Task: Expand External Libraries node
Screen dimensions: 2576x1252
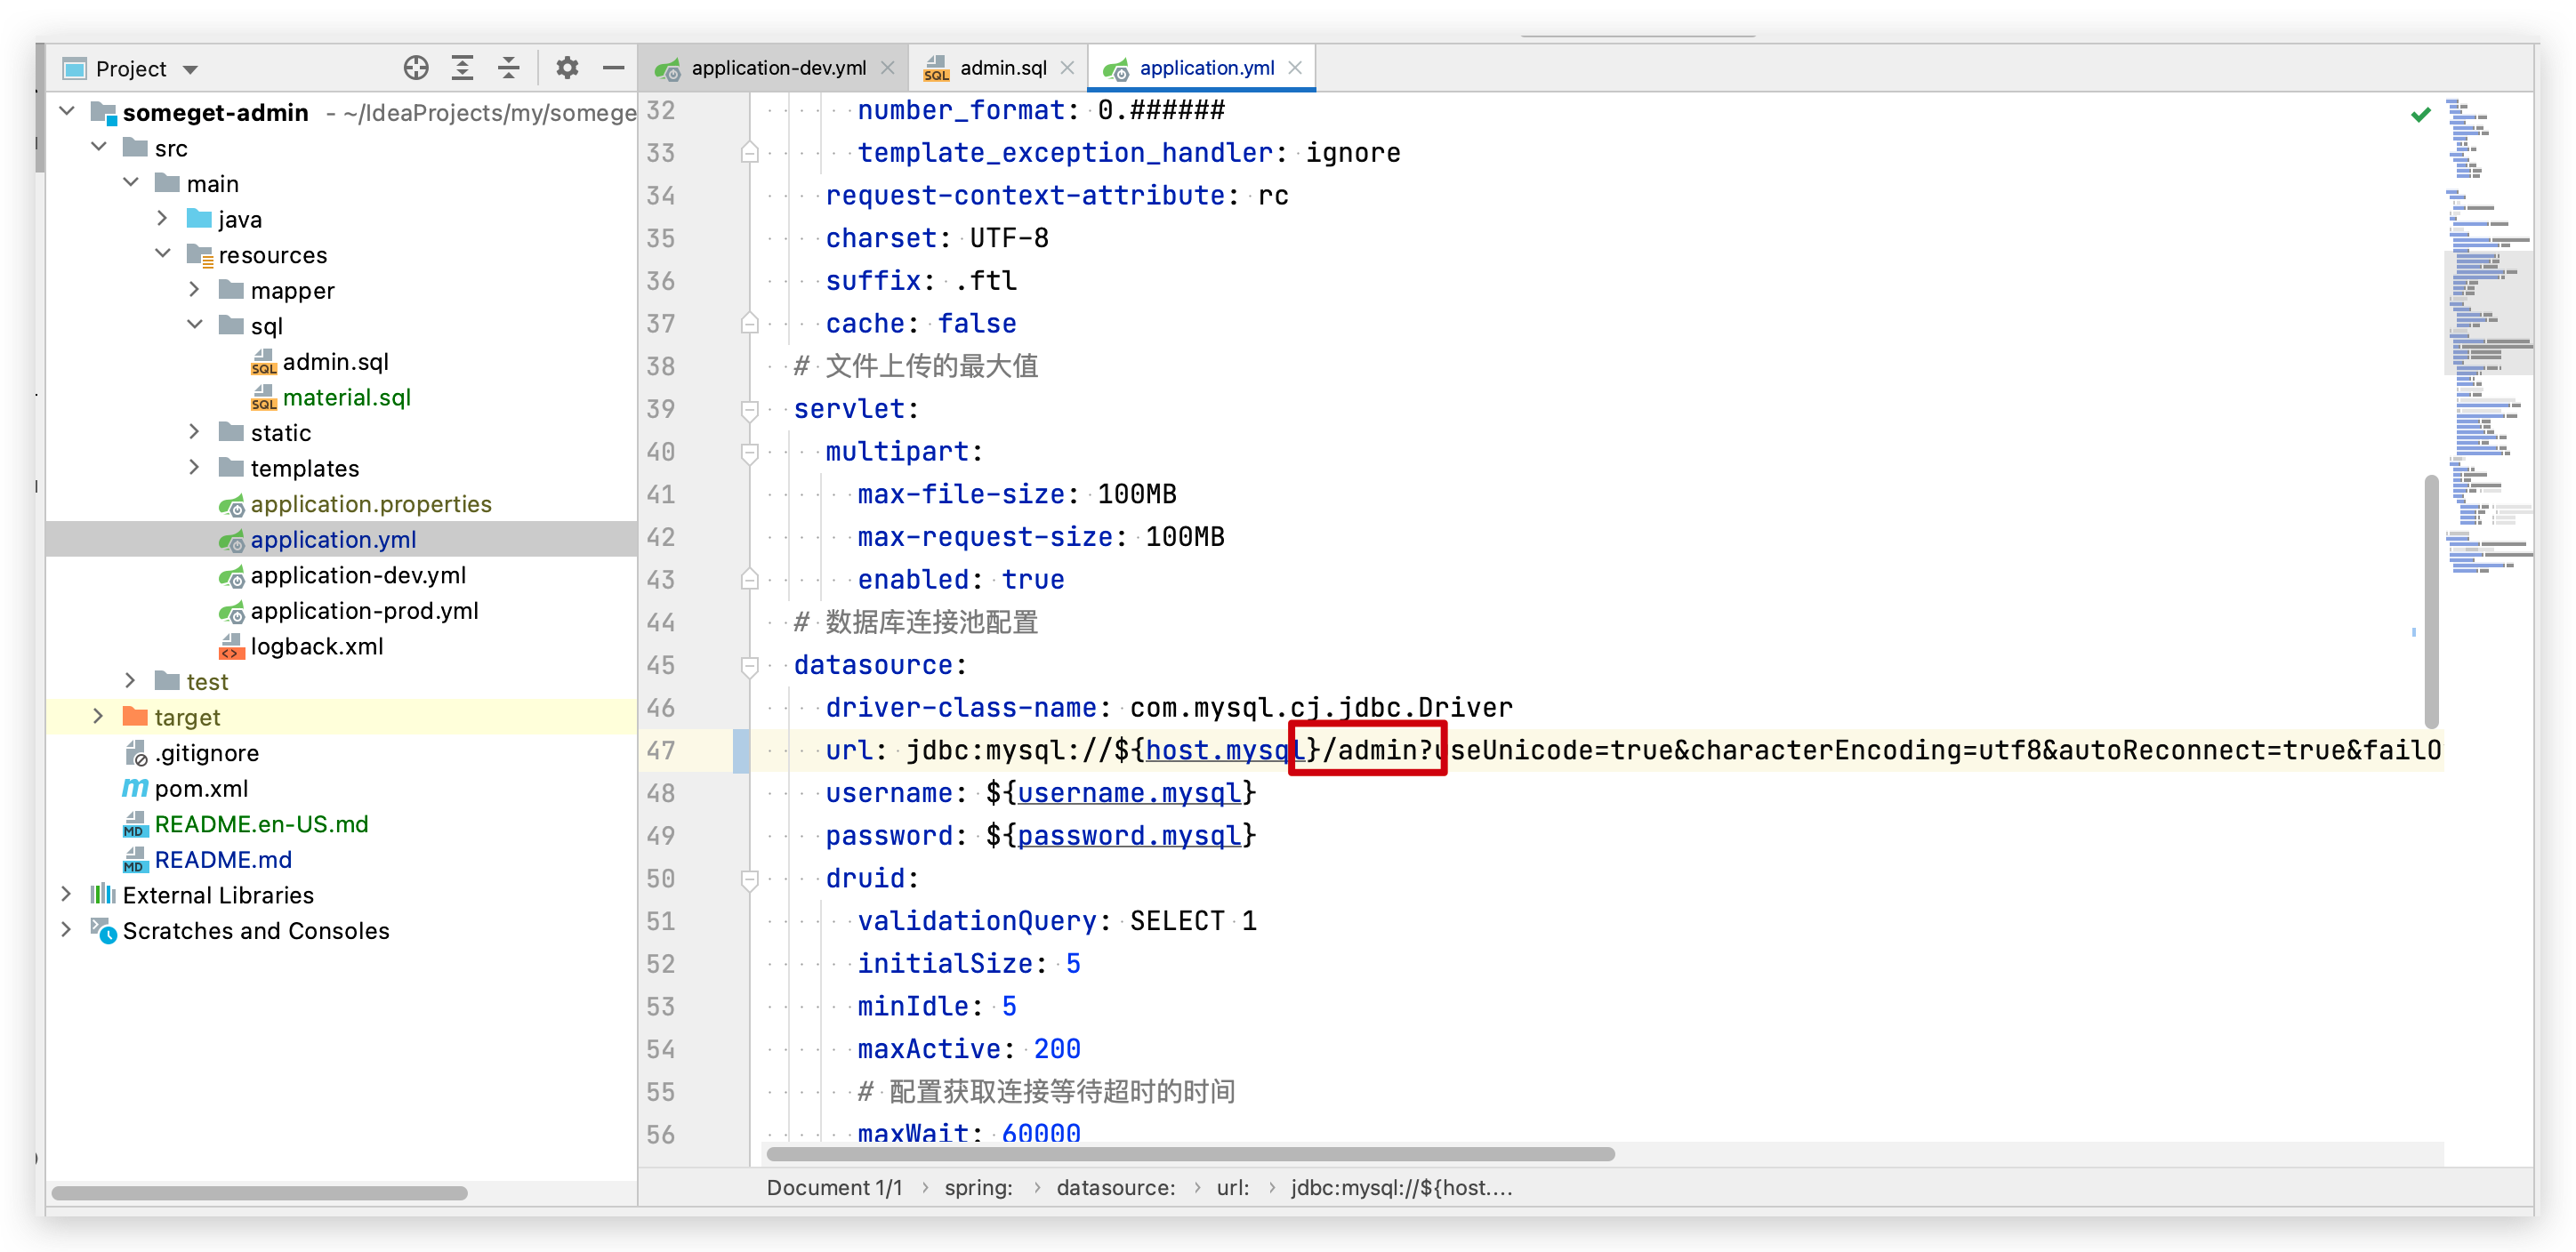Action: (66, 894)
